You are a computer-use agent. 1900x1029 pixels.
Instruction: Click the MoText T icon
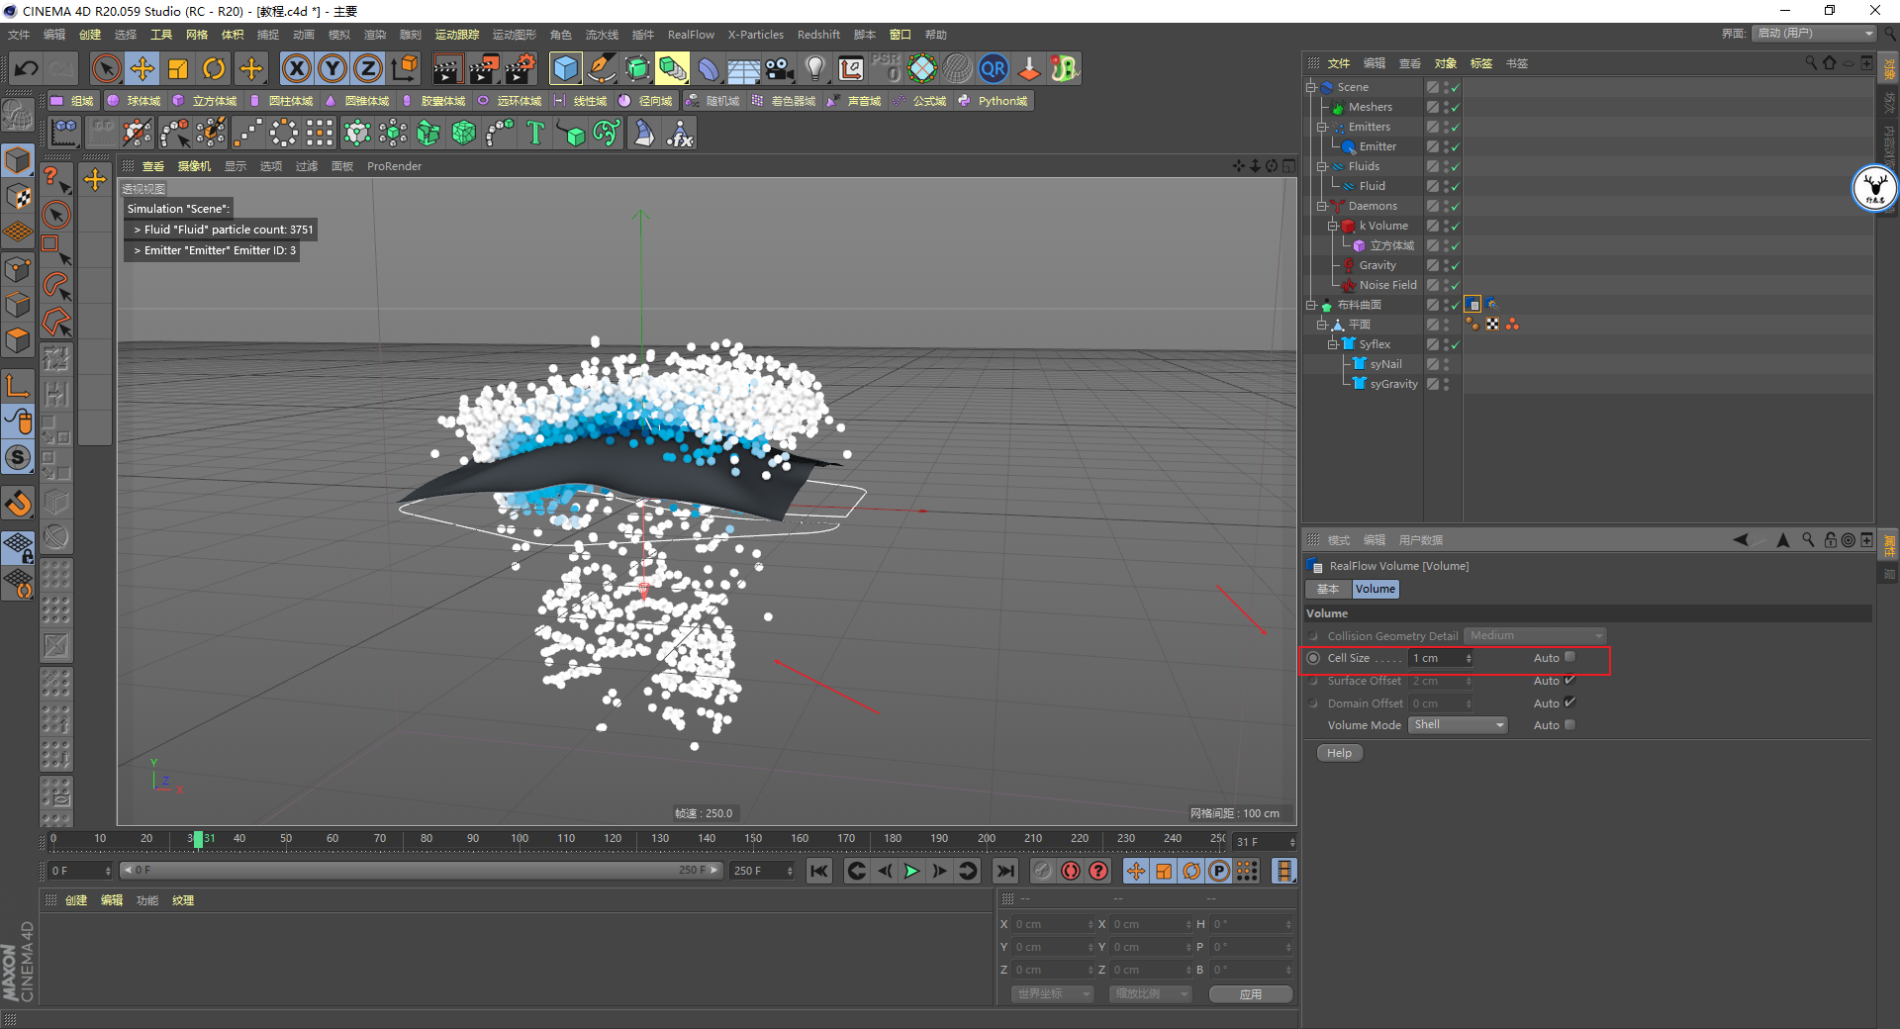pyautogui.click(x=535, y=133)
